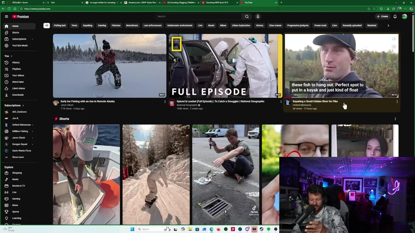Open Googan Squad subscription
This screenshot has height=233, width=415.
[19, 144]
